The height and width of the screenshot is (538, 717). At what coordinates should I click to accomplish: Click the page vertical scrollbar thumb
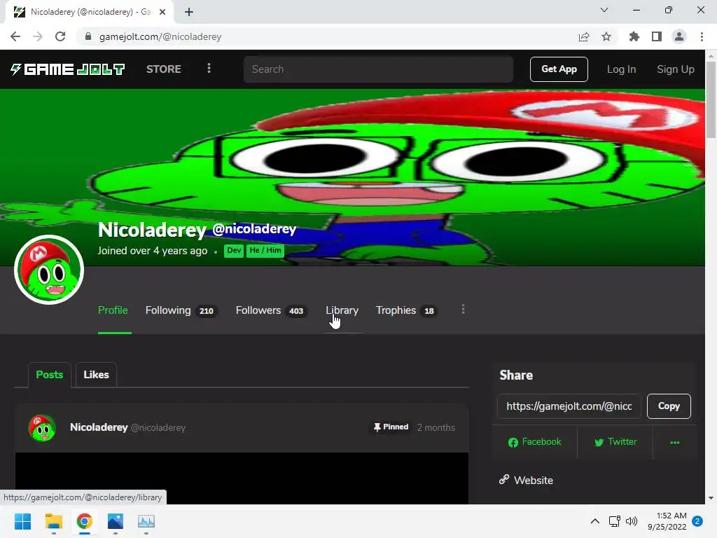click(711, 99)
